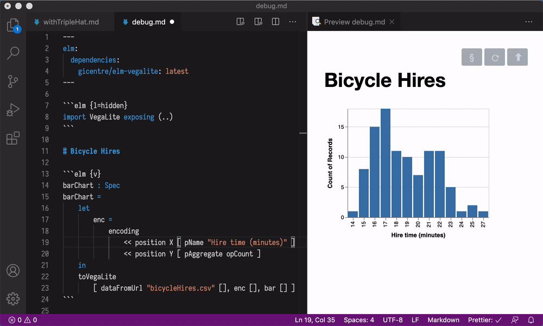Click the barChart : Spec line
This screenshot has height=326, width=543.
click(91, 185)
